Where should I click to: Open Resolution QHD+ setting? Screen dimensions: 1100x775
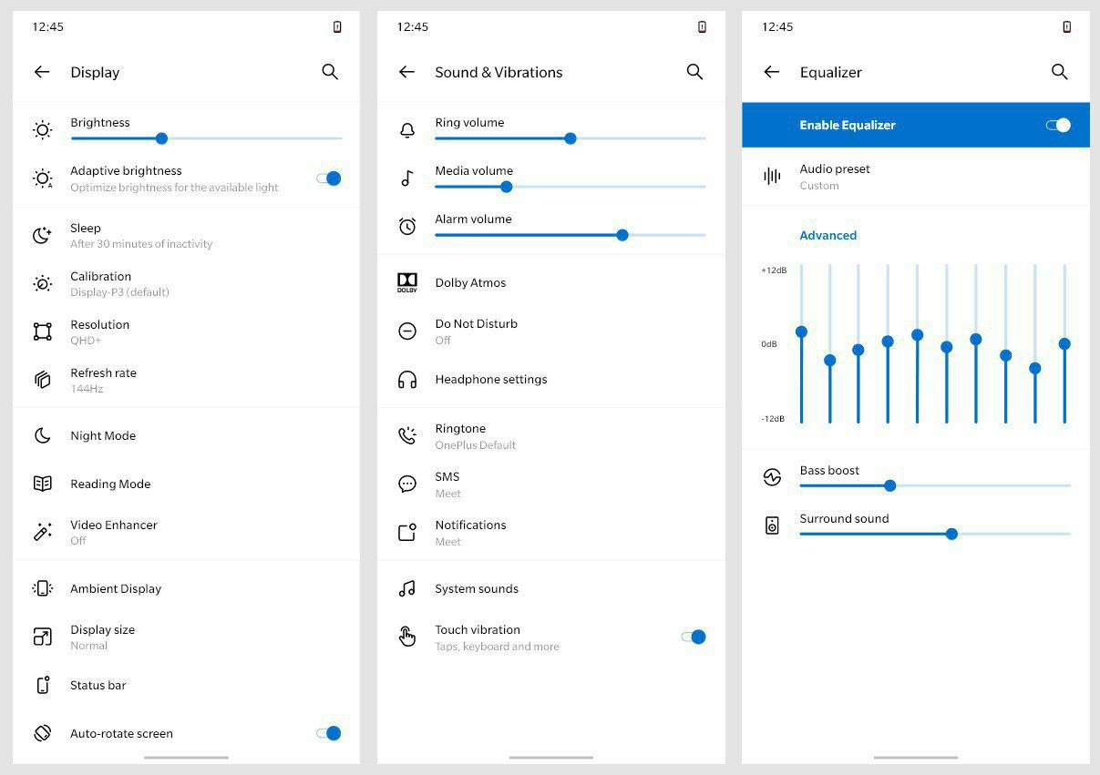pyautogui.click(x=187, y=331)
